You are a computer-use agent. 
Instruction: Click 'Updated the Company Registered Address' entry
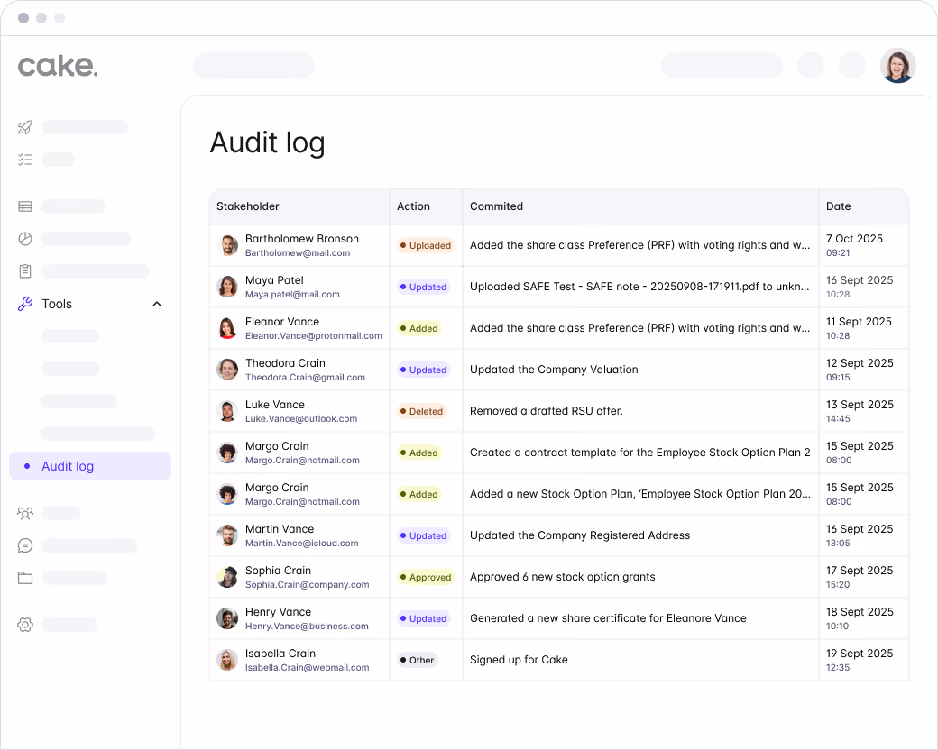coord(580,535)
